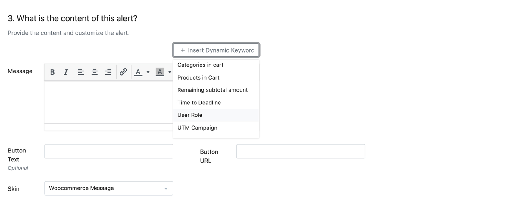Click into the Button URL field

click(301, 151)
